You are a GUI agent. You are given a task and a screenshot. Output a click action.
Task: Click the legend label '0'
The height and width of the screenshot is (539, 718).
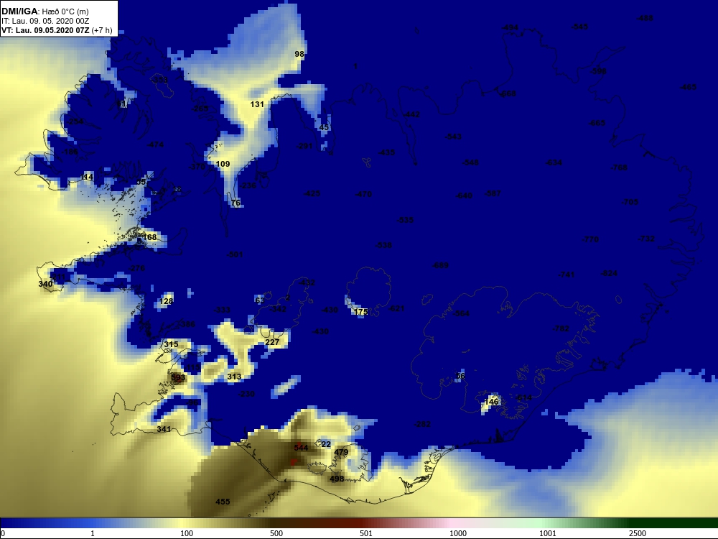2,533
